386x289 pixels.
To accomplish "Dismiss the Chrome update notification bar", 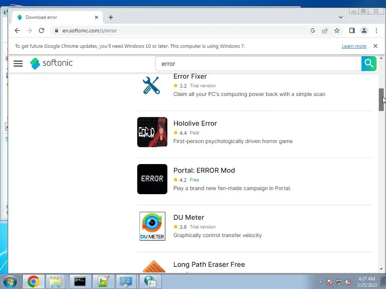I will tap(375, 46).
